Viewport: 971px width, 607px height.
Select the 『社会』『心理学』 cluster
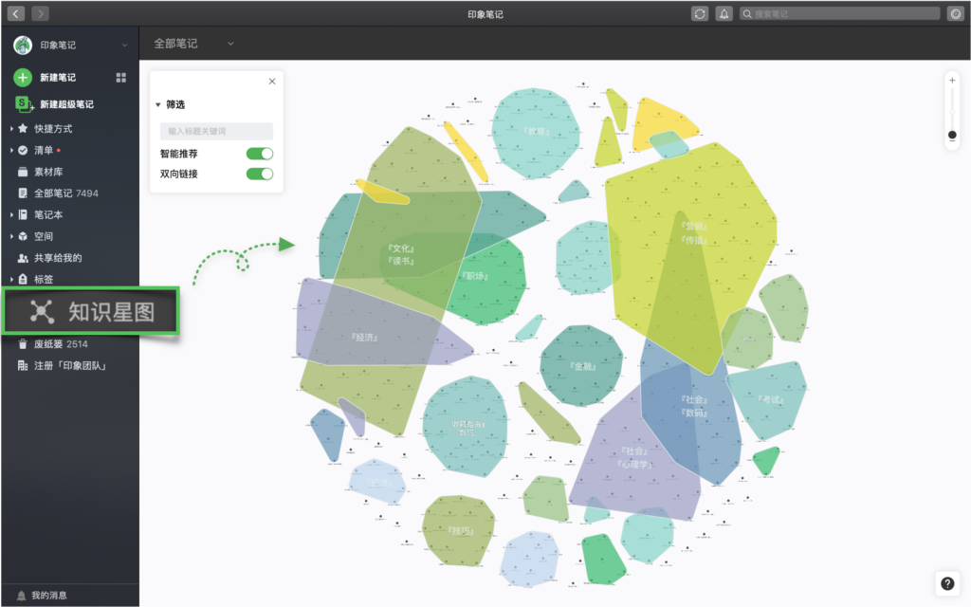(x=634, y=458)
